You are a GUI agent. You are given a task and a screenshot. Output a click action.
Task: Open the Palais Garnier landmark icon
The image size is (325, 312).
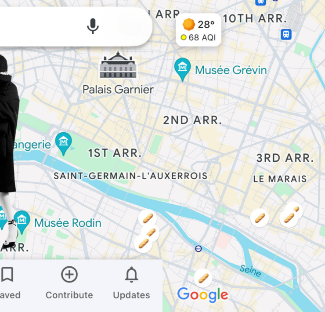(118, 65)
